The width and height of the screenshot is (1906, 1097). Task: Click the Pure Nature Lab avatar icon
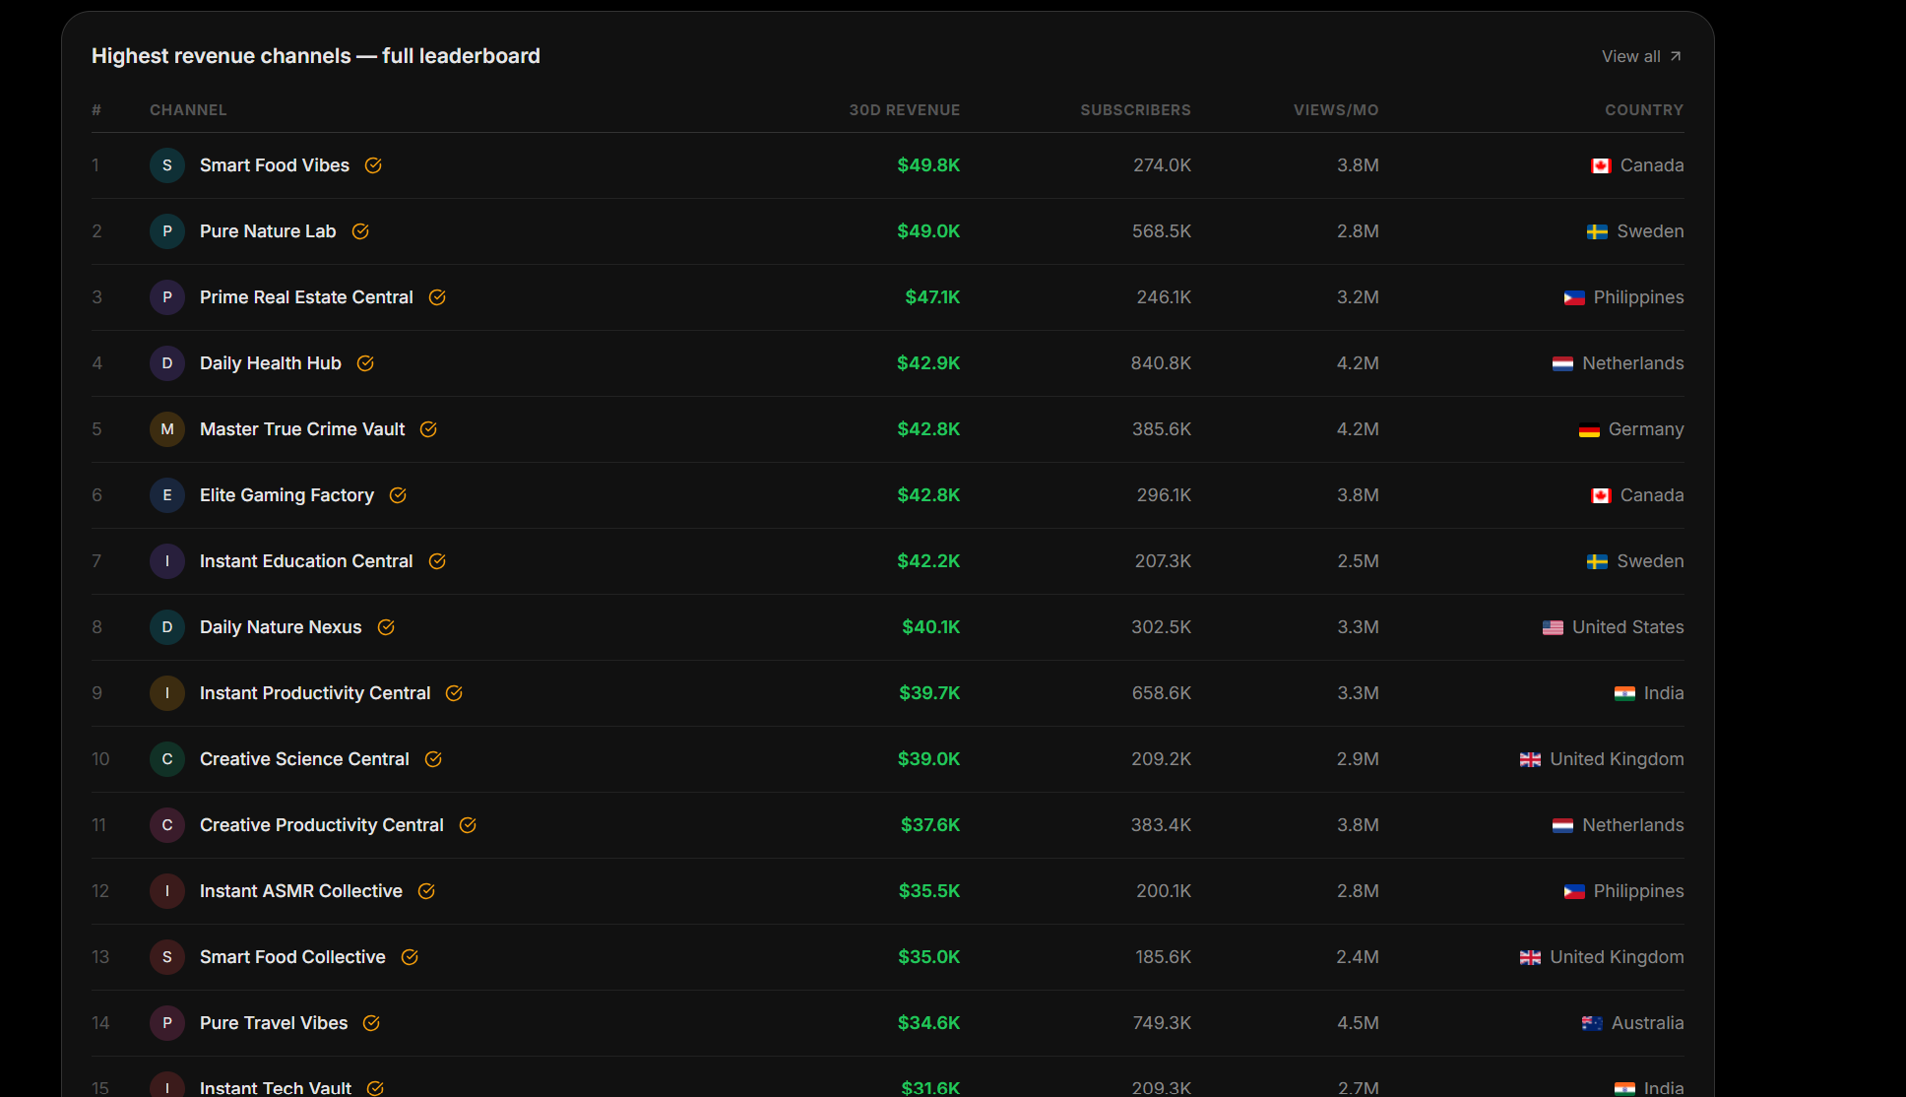pyautogui.click(x=167, y=231)
